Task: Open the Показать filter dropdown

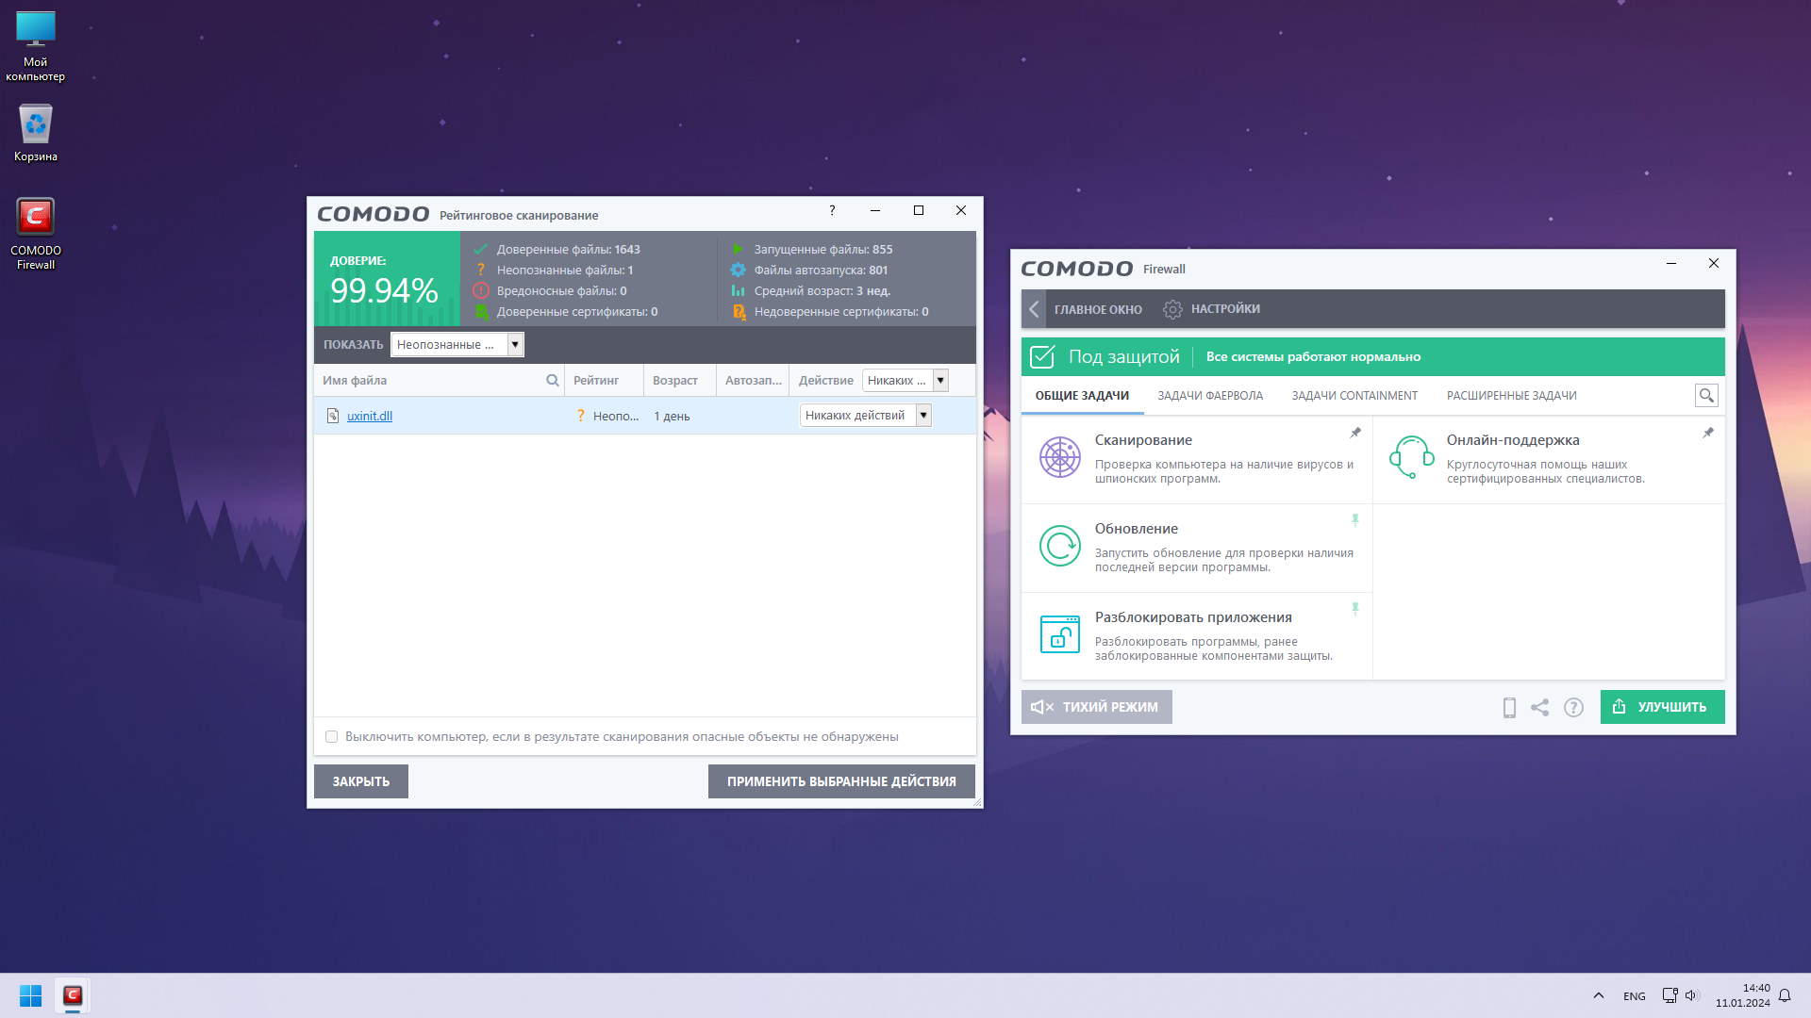Action: pyautogui.click(x=515, y=345)
